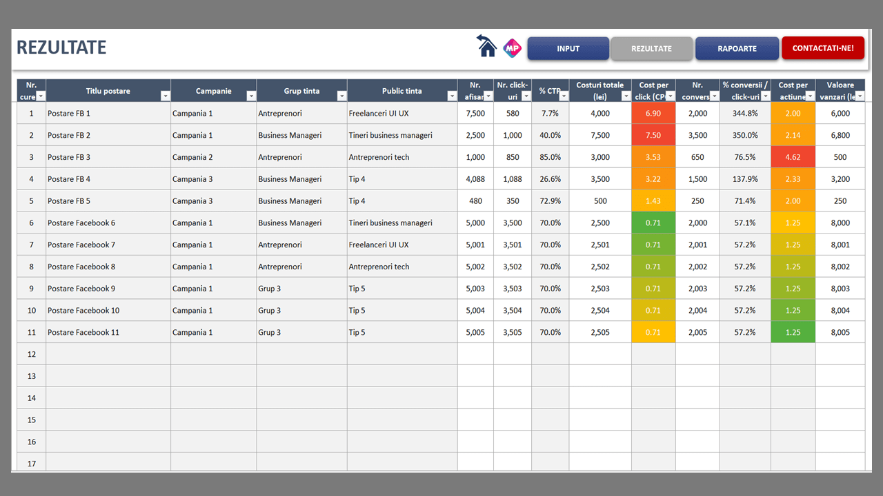Expand the Campanie column filter
Image resolution: width=883 pixels, height=496 pixels.
coord(251,96)
